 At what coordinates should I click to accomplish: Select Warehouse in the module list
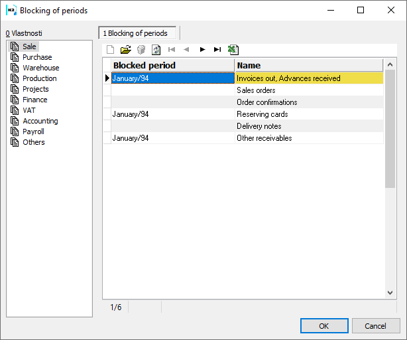[41, 68]
